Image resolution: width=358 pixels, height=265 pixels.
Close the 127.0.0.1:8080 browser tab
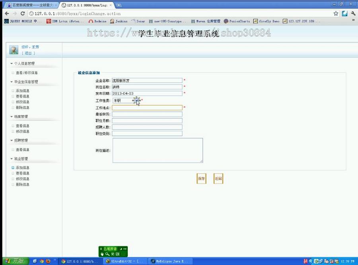[111, 5]
